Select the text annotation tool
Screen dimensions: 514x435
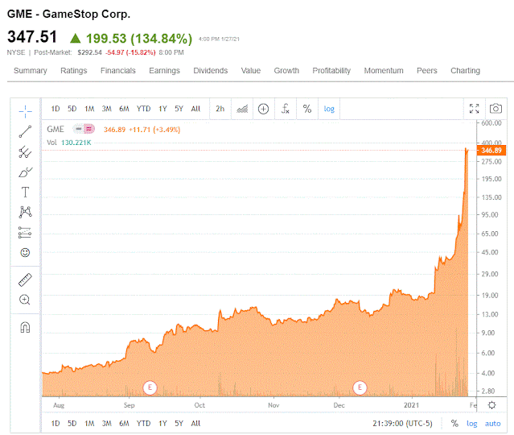coord(25,193)
